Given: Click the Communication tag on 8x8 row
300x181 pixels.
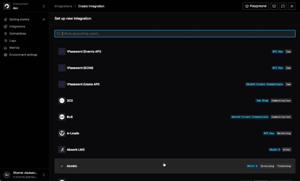Looking at the screenshot, I should pos(281,117).
